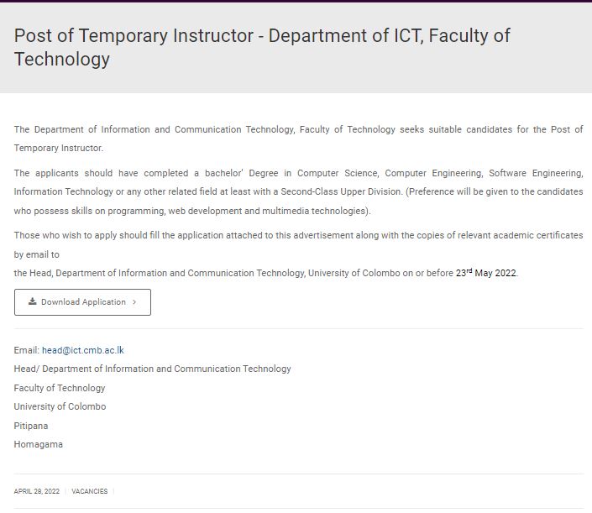Click the Head/ Department of Information address line

(x=152, y=369)
